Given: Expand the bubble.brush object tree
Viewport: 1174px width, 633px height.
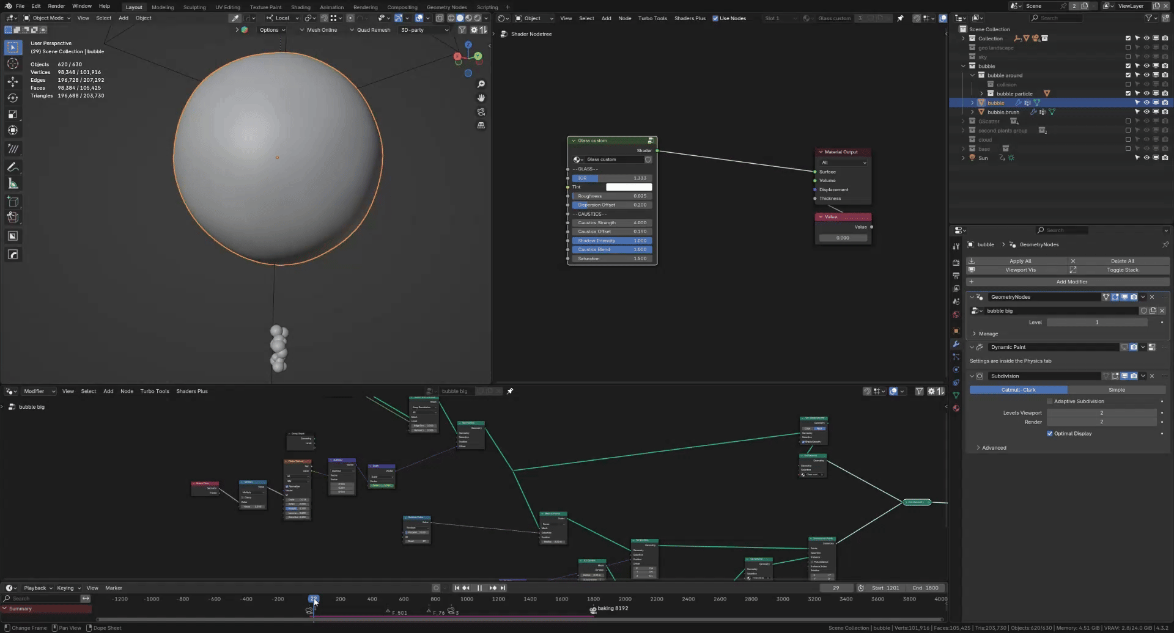Looking at the screenshot, I should coord(973,112).
